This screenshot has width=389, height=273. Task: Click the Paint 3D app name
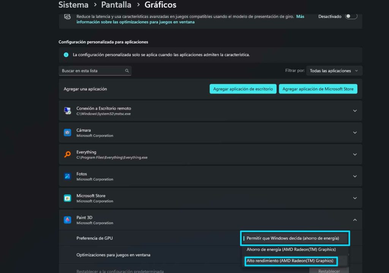(x=84, y=218)
